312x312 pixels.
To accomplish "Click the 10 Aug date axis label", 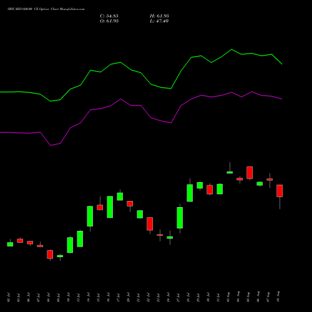I will (x=278, y=296).
